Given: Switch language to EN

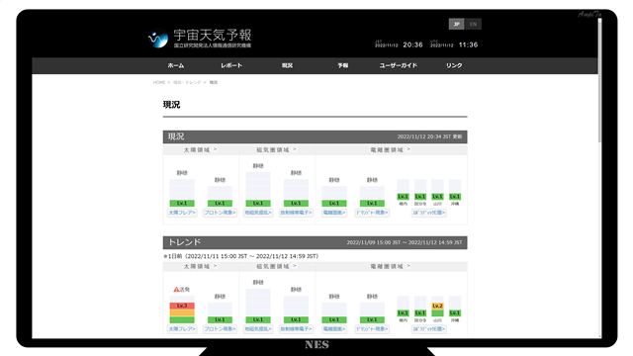Looking at the screenshot, I should (473, 24).
